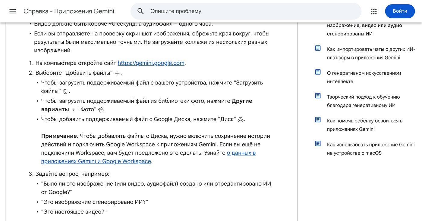Open the gemini.google.com link
Viewport: 422px width, 221px height.
(151, 63)
